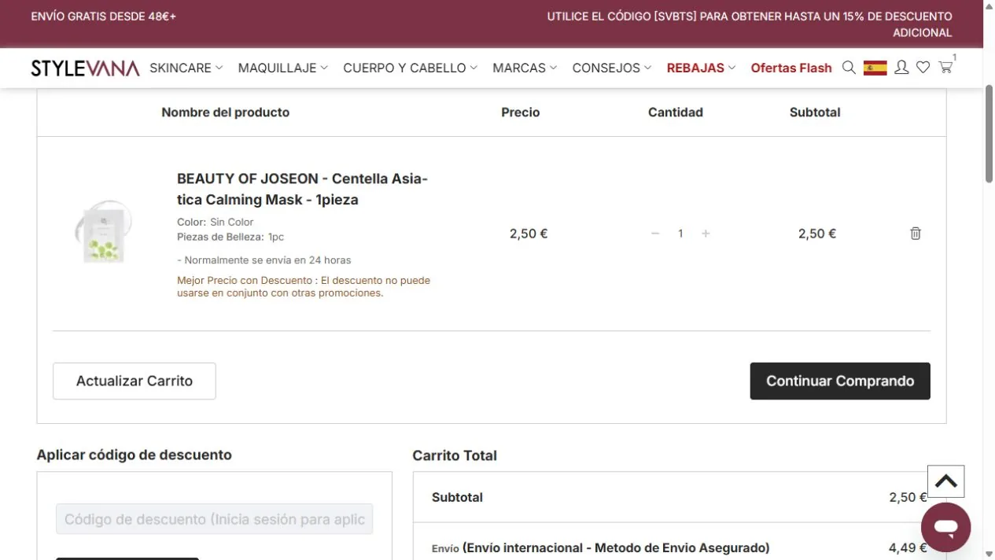
Task: Expand the Maquillaje menu
Action: point(283,68)
